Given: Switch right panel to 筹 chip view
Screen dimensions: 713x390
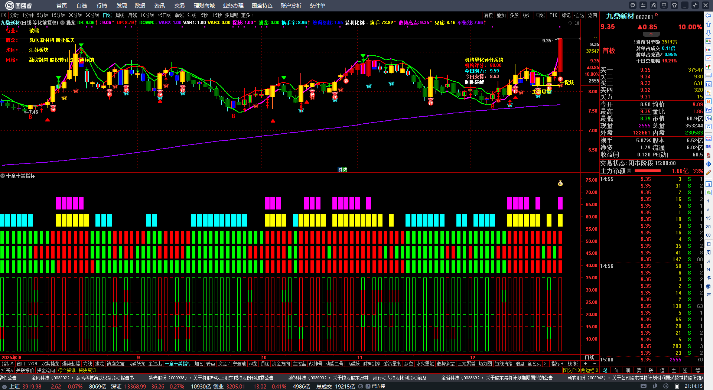Looking at the screenshot, I should (697, 370).
